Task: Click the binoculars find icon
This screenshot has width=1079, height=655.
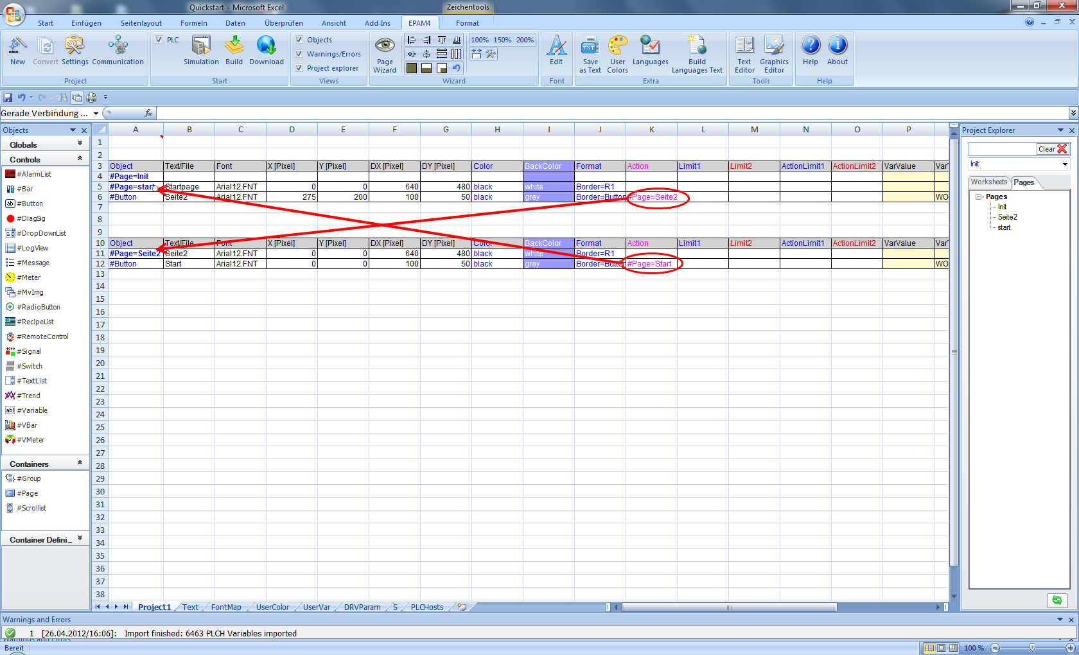Action: pos(62,98)
